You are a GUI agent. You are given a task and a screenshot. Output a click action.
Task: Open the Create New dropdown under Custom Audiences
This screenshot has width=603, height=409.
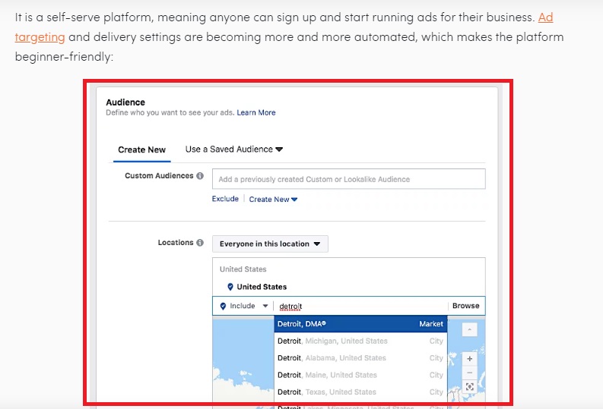pyautogui.click(x=273, y=200)
